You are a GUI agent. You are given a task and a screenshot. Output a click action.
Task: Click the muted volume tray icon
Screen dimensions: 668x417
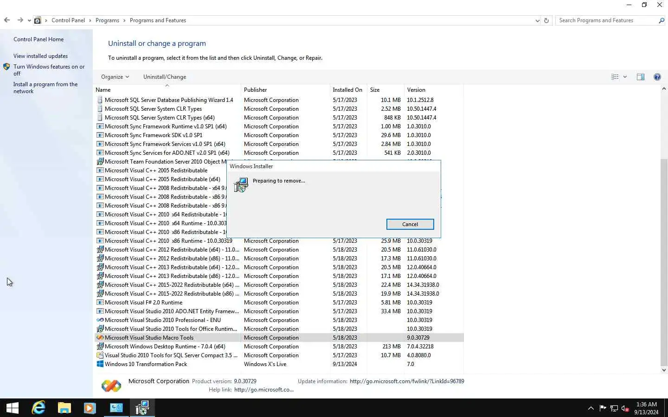[x=625, y=408]
